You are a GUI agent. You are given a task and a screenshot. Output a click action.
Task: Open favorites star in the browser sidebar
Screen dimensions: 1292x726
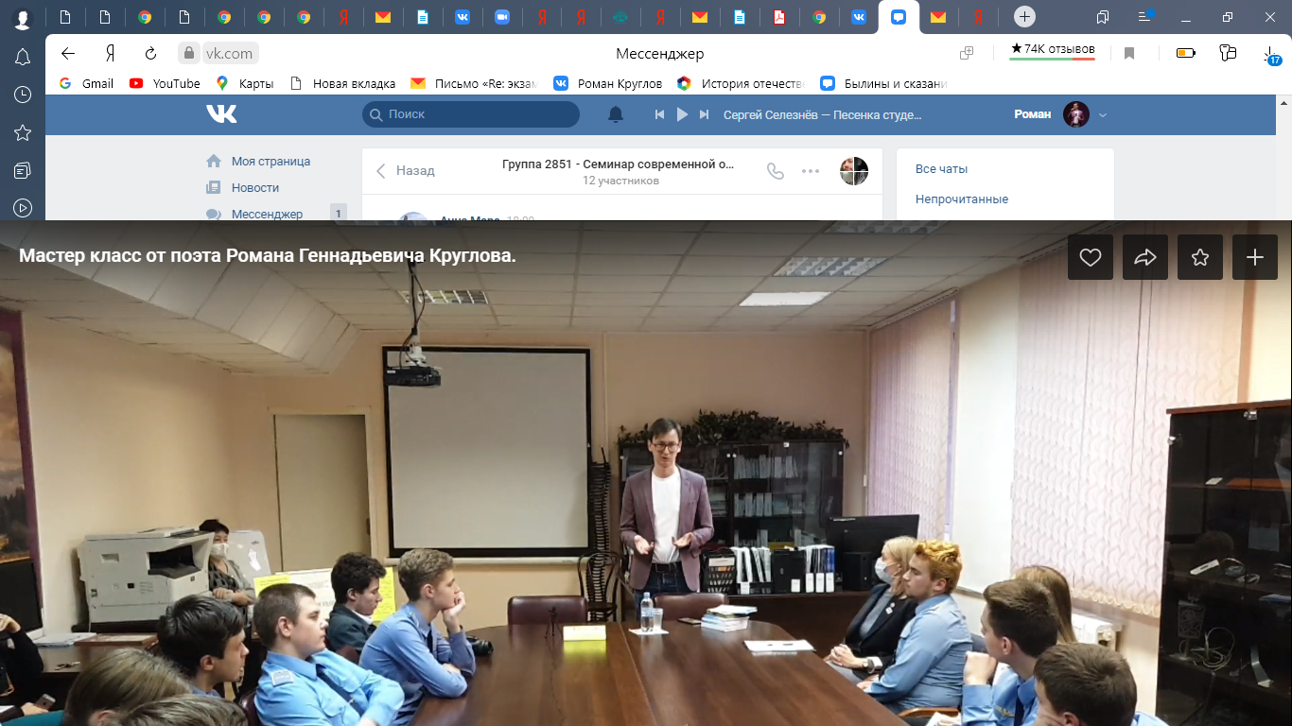point(22,132)
